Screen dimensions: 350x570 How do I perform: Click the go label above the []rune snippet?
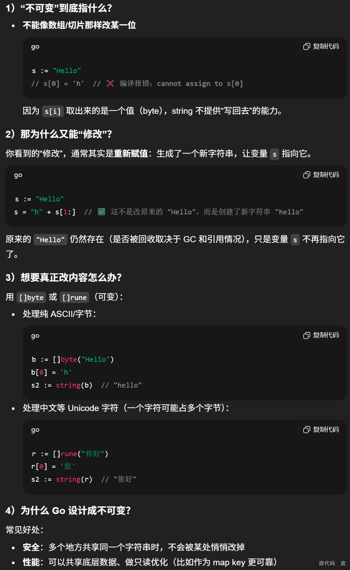coord(35,430)
